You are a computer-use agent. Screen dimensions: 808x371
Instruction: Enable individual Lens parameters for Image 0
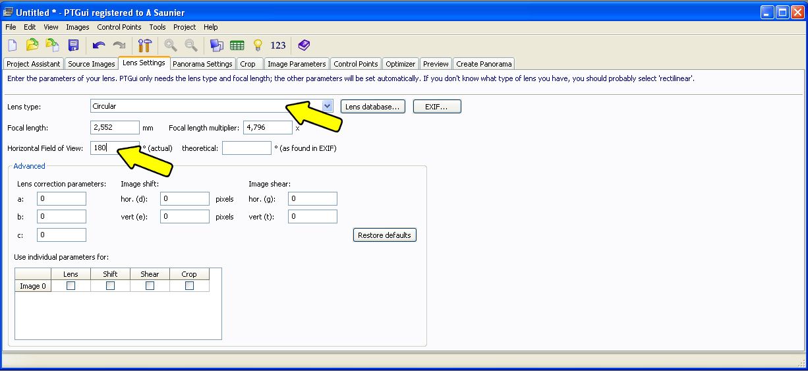click(x=71, y=286)
